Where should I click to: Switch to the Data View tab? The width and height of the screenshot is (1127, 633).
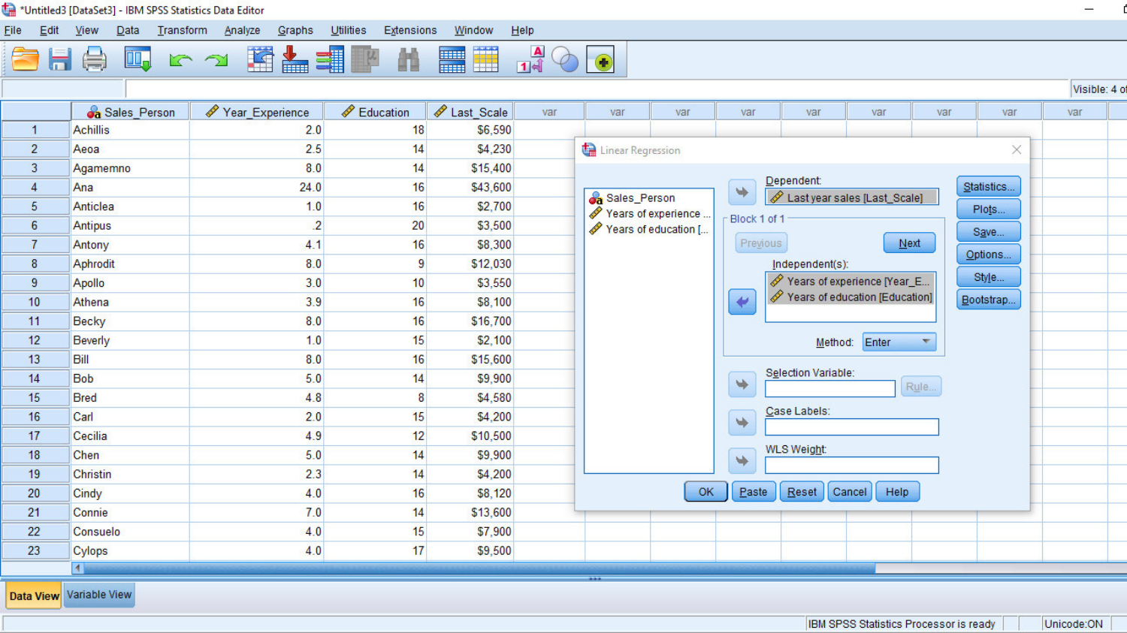(34, 595)
